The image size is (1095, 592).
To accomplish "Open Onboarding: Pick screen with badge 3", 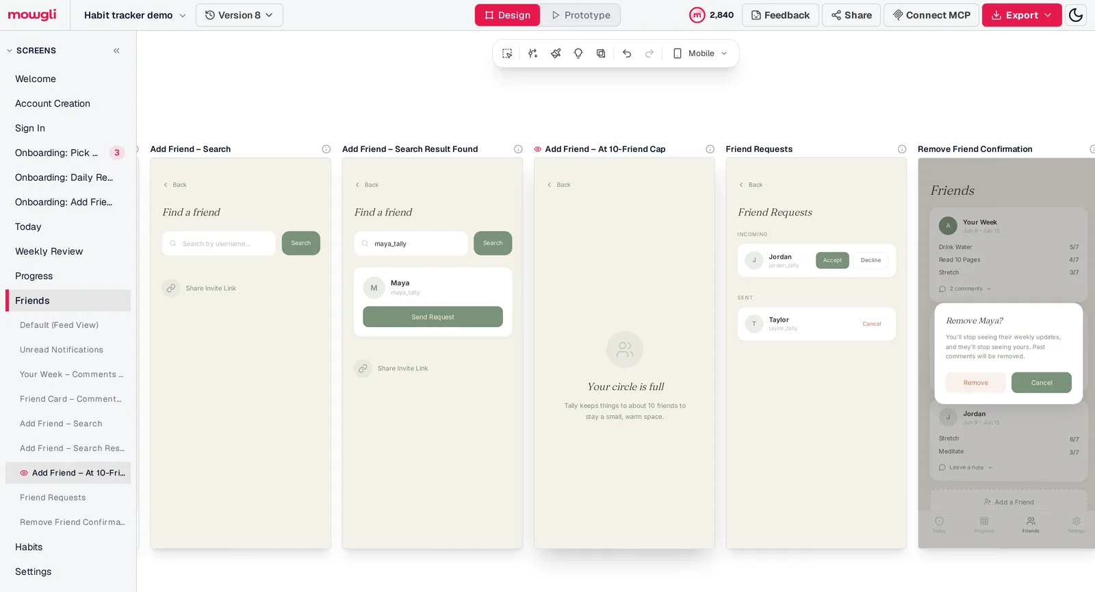I will (x=68, y=153).
